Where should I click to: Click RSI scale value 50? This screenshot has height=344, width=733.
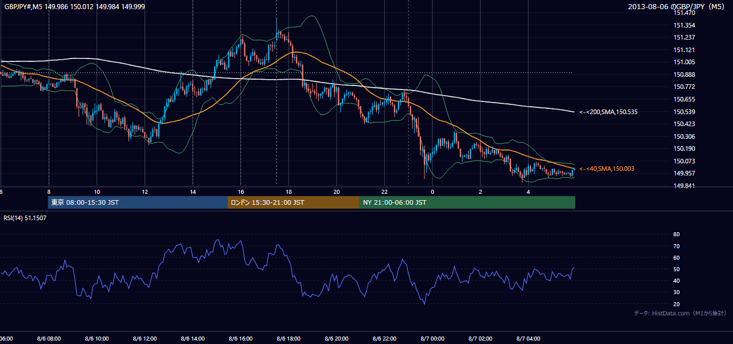[676, 269]
